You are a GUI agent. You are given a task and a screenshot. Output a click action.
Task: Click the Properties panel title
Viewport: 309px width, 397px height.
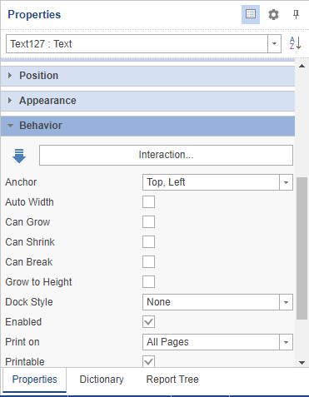pos(34,14)
